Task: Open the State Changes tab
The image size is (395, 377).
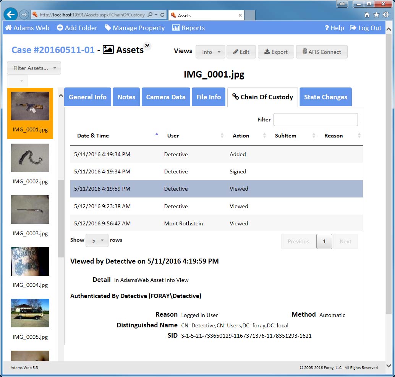Action: pos(325,97)
